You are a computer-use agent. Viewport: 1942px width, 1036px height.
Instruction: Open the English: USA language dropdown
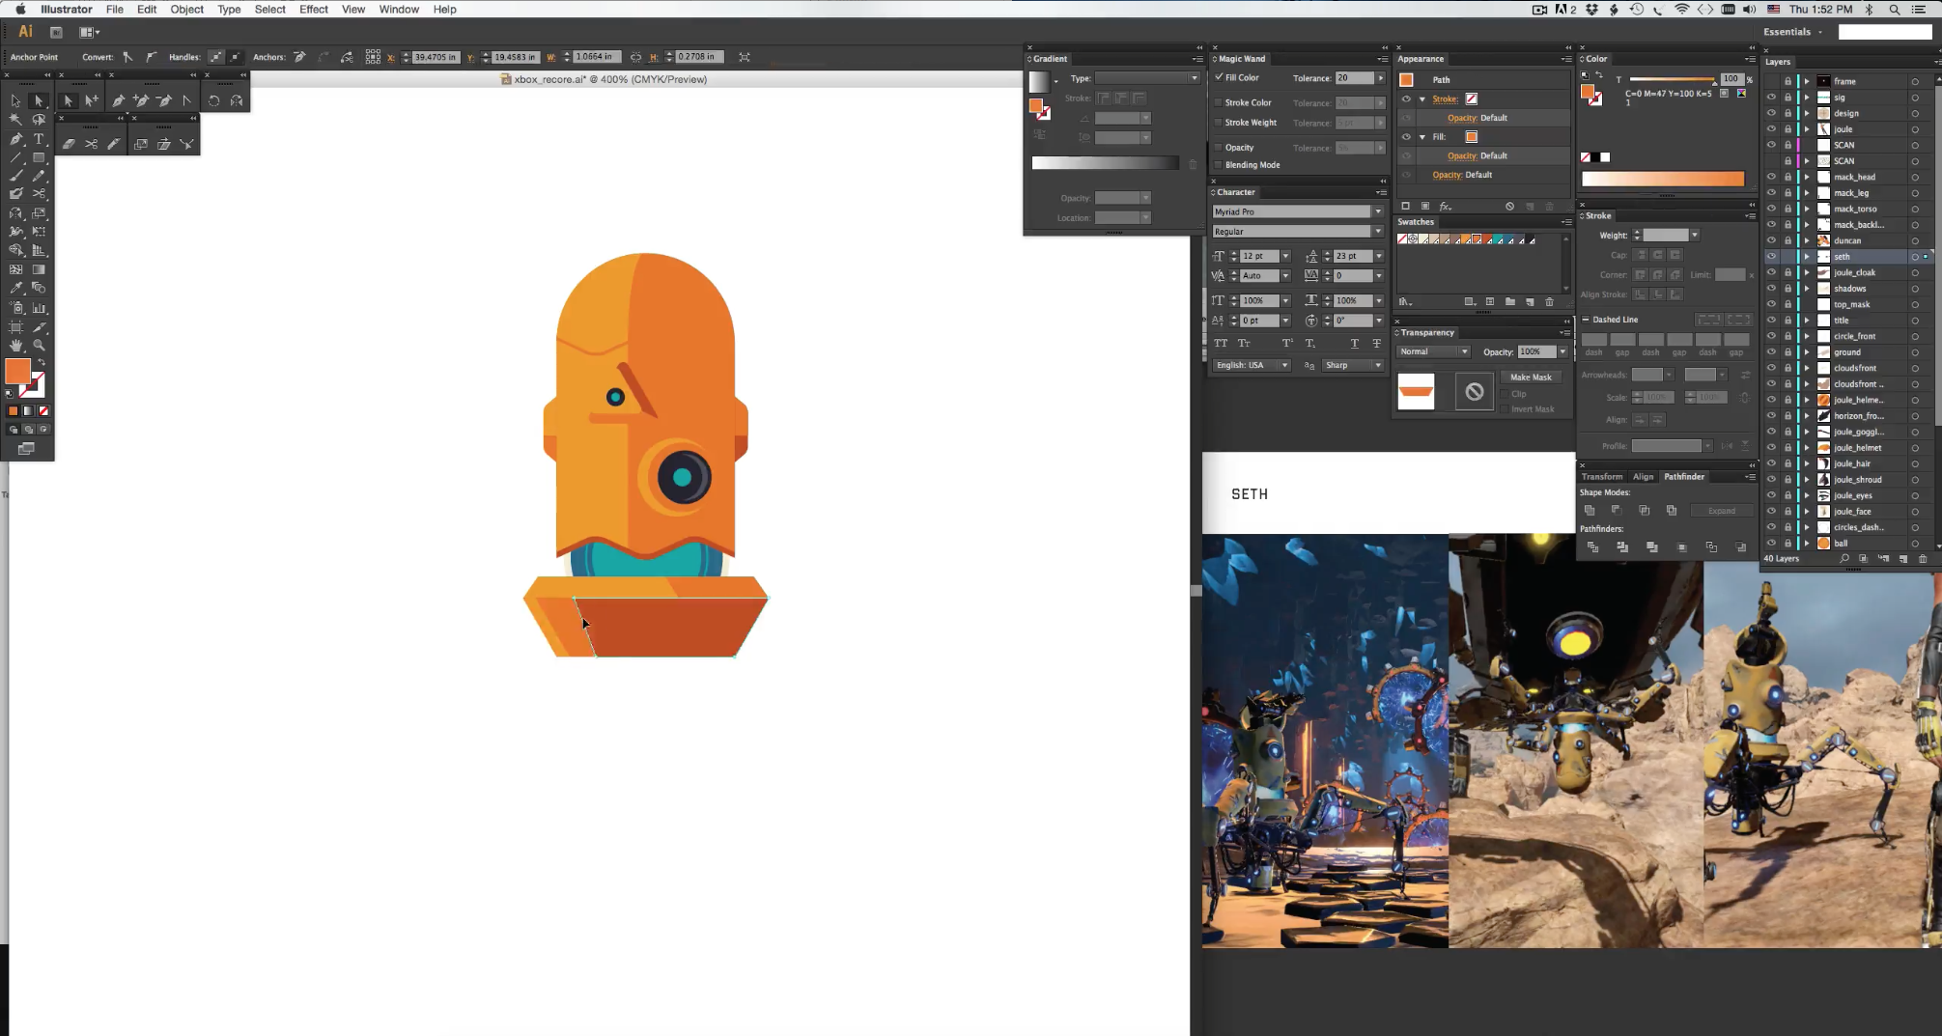pyautogui.click(x=1252, y=365)
